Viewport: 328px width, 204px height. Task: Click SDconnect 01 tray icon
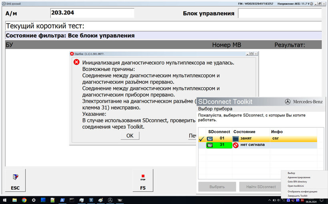[298, 200]
